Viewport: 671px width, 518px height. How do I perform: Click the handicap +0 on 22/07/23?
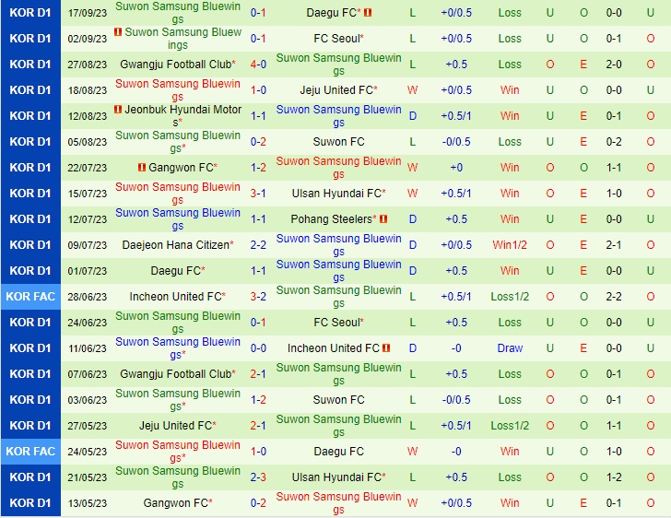tap(456, 168)
